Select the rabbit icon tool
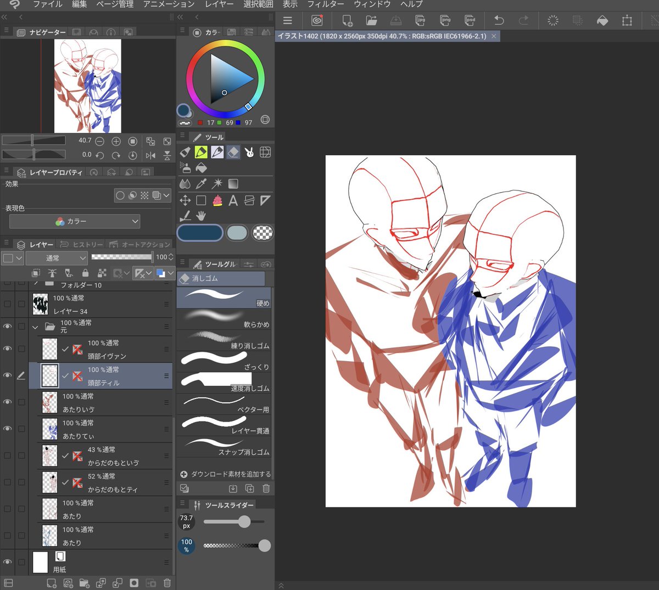The width and height of the screenshot is (659, 590). tap(249, 152)
